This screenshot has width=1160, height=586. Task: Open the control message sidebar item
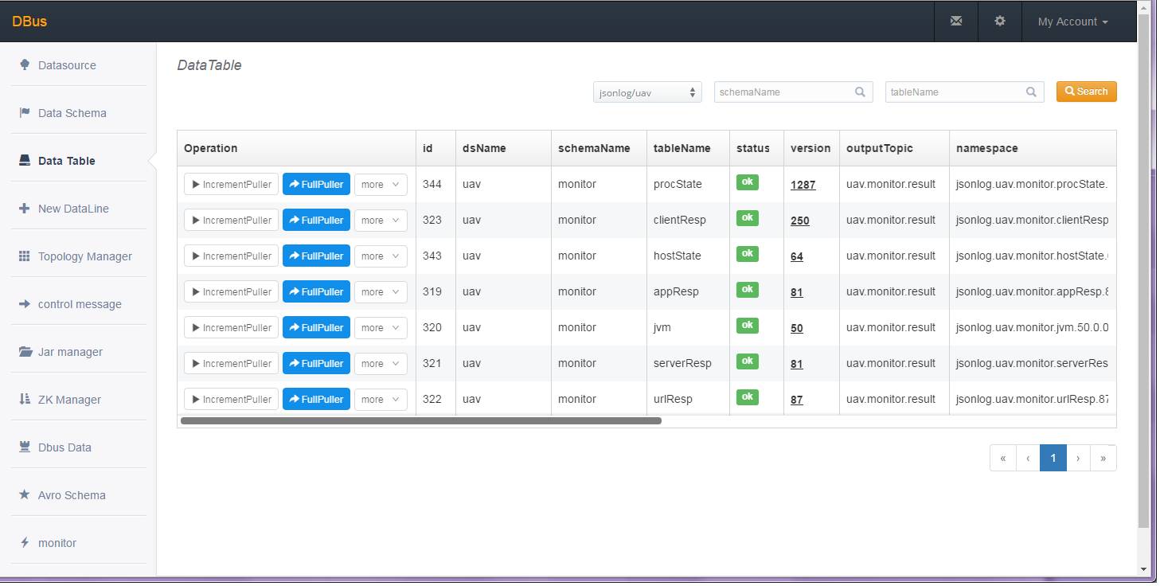tap(80, 304)
